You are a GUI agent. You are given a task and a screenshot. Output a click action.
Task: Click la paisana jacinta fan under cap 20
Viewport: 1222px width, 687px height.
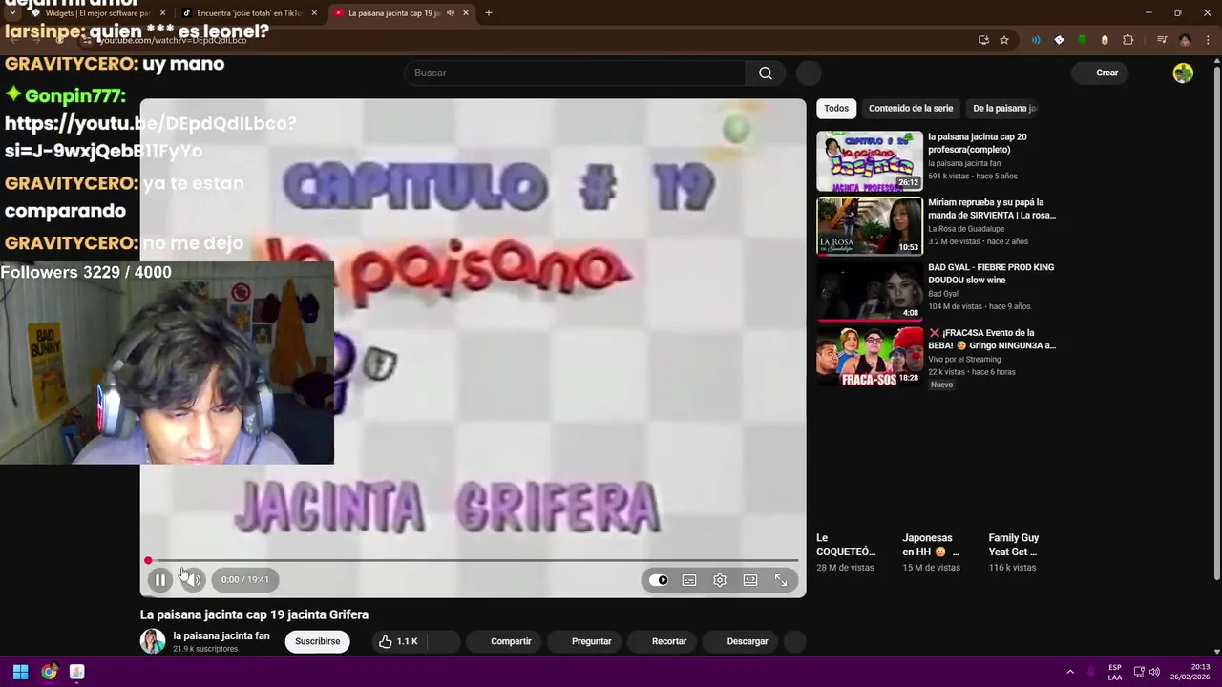pyautogui.click(x=964, y=164)
